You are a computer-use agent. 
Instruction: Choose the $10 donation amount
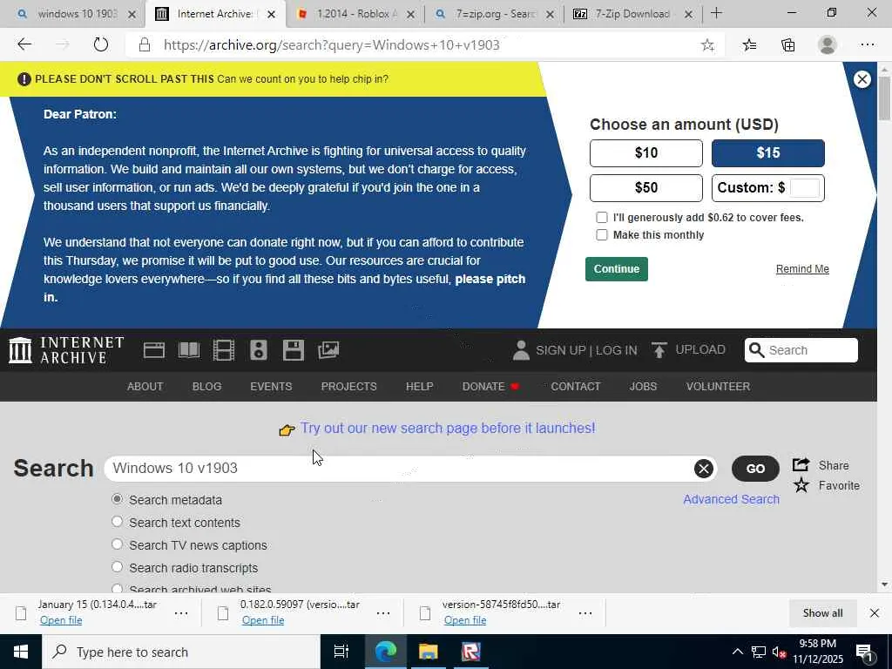tap(646, 153)
